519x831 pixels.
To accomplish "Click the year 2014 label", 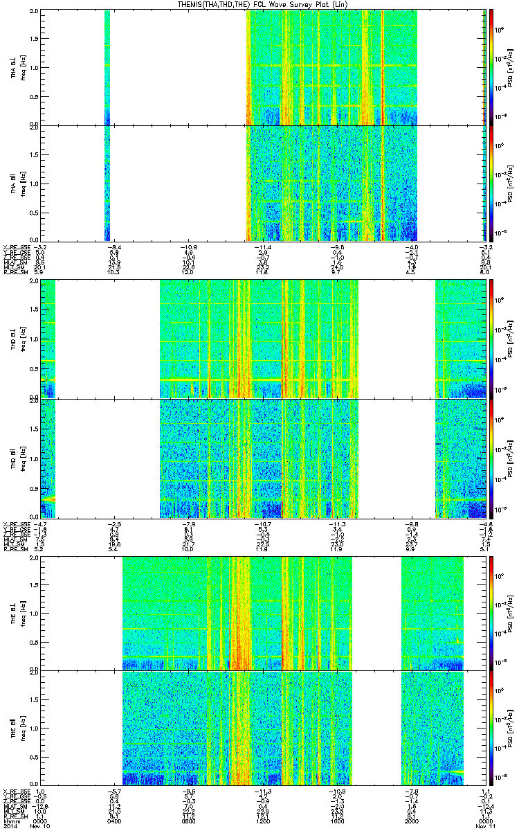I will point(10,826).
